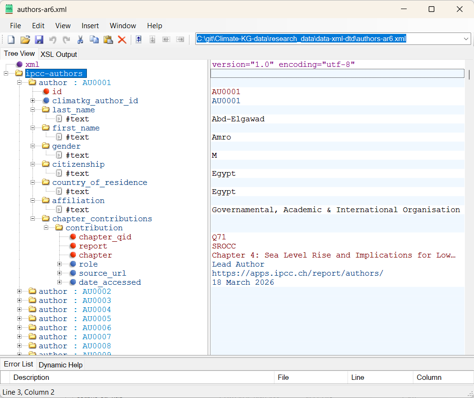474x398 pixels.
Task: Click the Column column header
Action: pos(442,377)
